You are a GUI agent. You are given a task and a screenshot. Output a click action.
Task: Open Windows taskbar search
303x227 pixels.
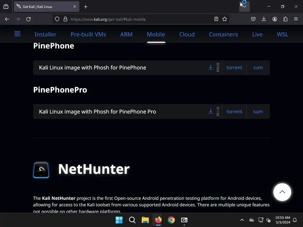click(x=132, y=220)
